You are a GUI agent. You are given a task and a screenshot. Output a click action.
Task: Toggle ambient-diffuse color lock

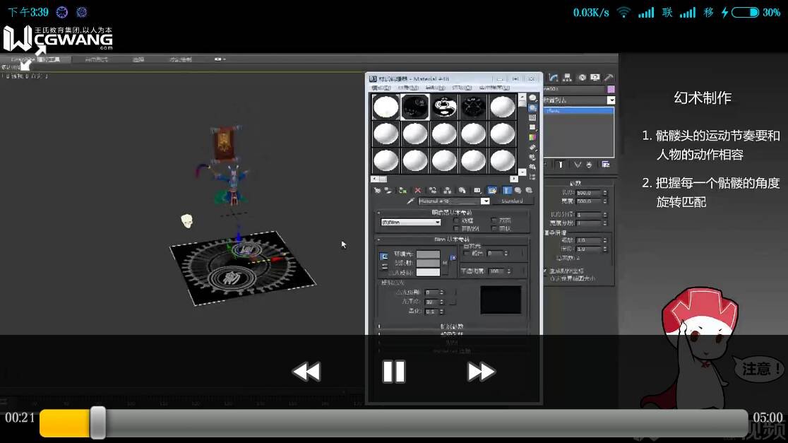point(384,256)
